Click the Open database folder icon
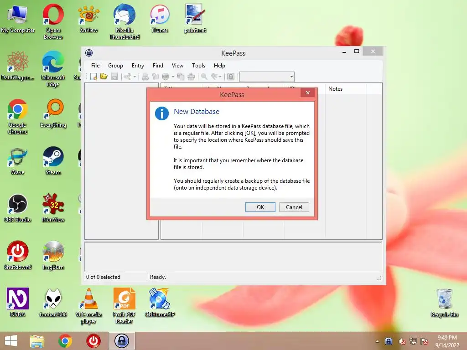467x350 pixels. 104,77
